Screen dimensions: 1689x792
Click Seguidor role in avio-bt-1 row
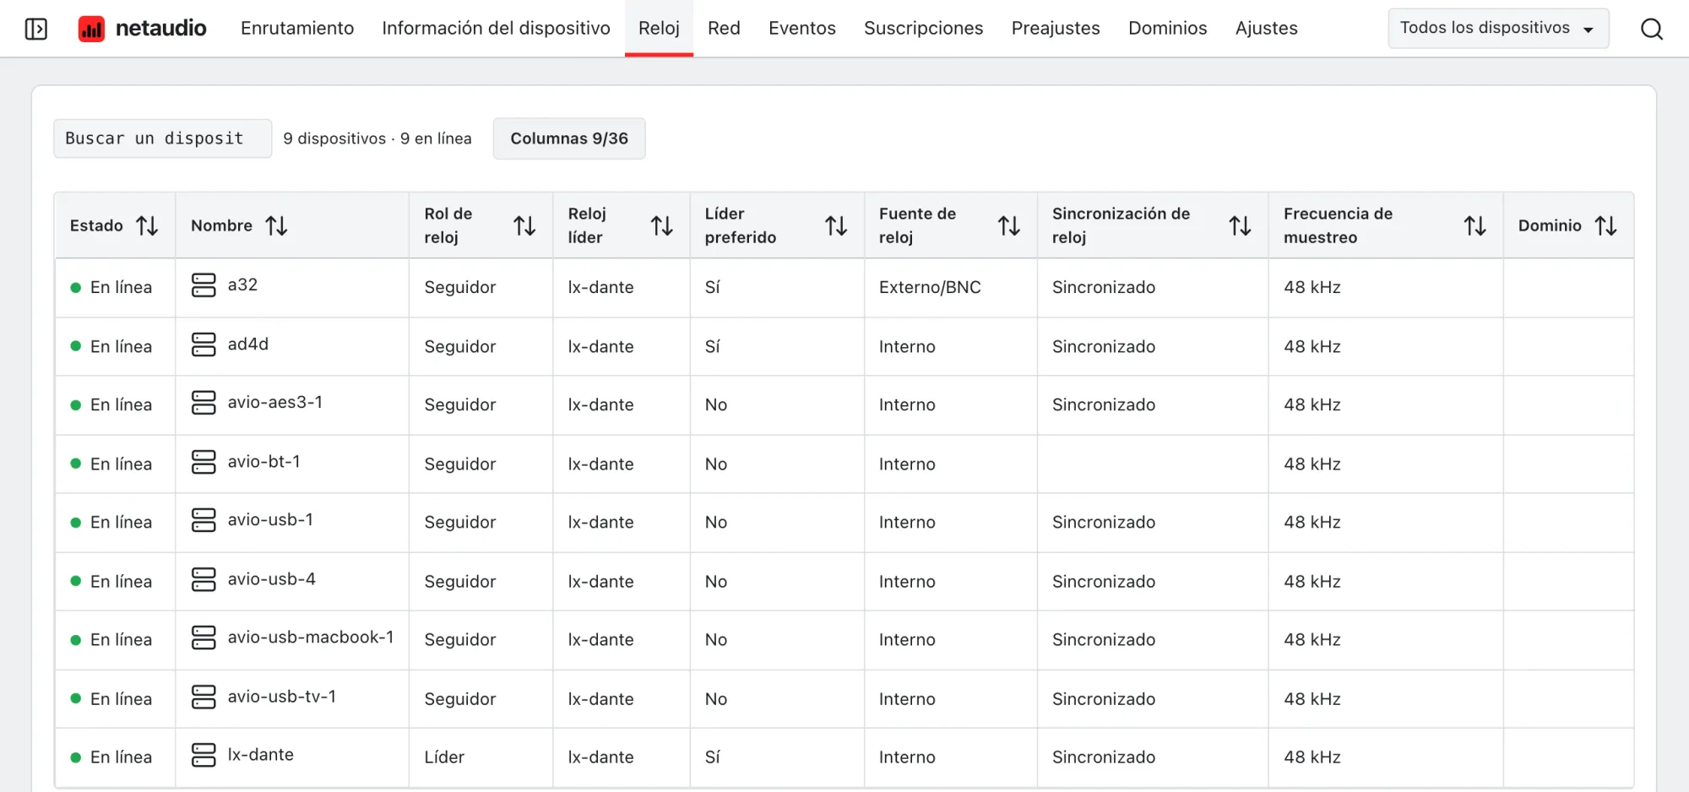(460, 464)
